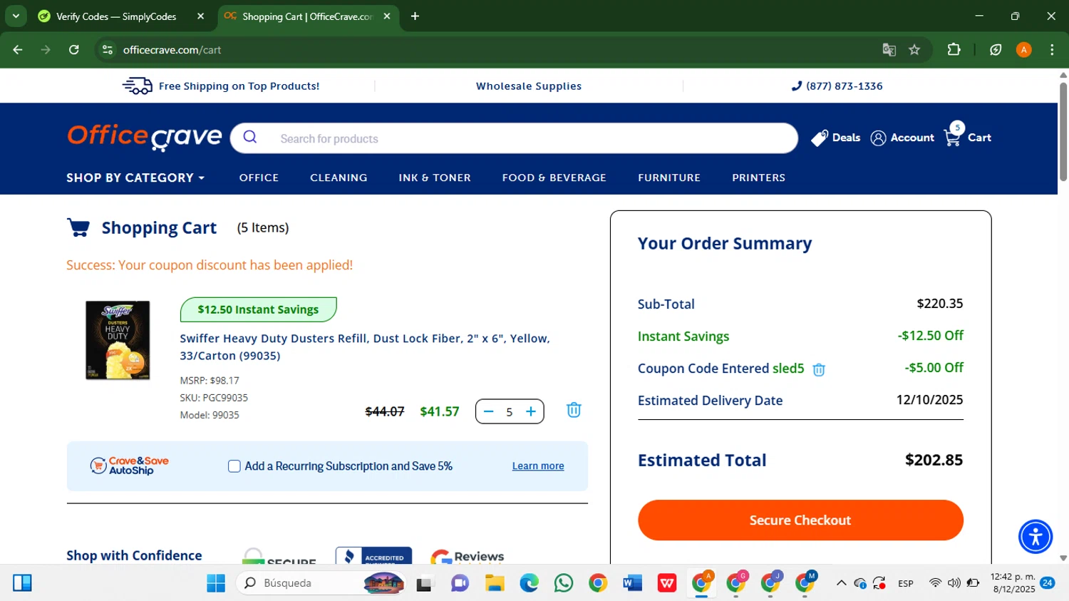The image size is (1069, 601).
Task: Open the Cleaning menu item
Action: (339, 178)
